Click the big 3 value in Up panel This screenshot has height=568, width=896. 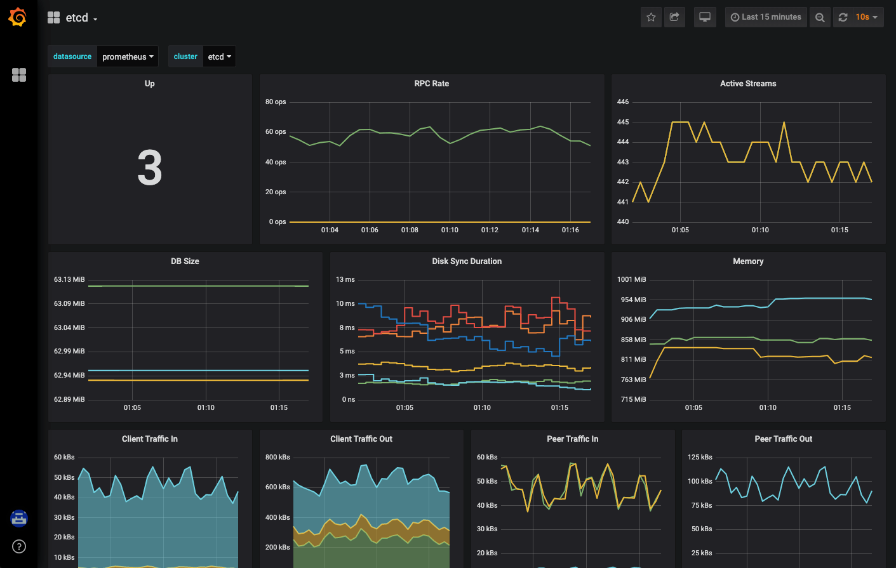tap(149, 167)
